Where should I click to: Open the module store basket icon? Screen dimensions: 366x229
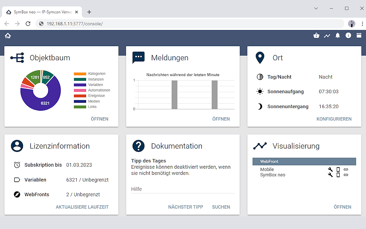coord(316,35)
